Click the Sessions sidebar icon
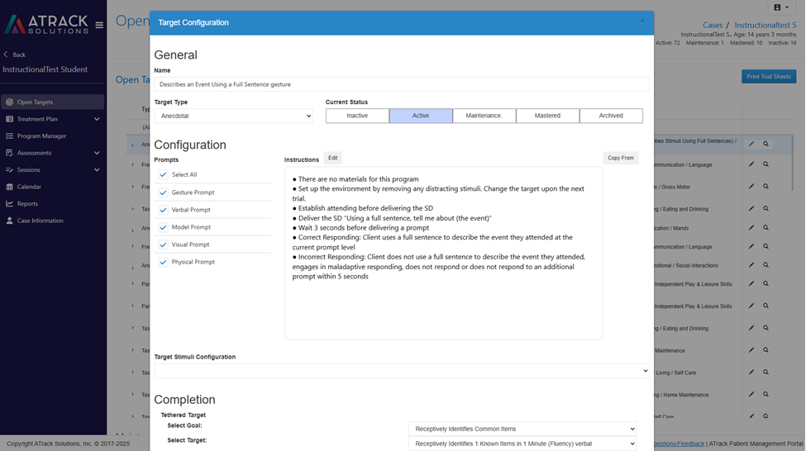The width and height of the screenshot is (806, 451). [x=9, y=169]
